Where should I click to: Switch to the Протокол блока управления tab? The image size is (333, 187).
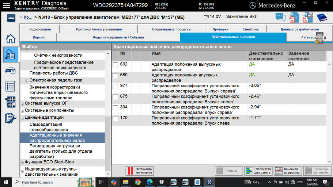99,29
